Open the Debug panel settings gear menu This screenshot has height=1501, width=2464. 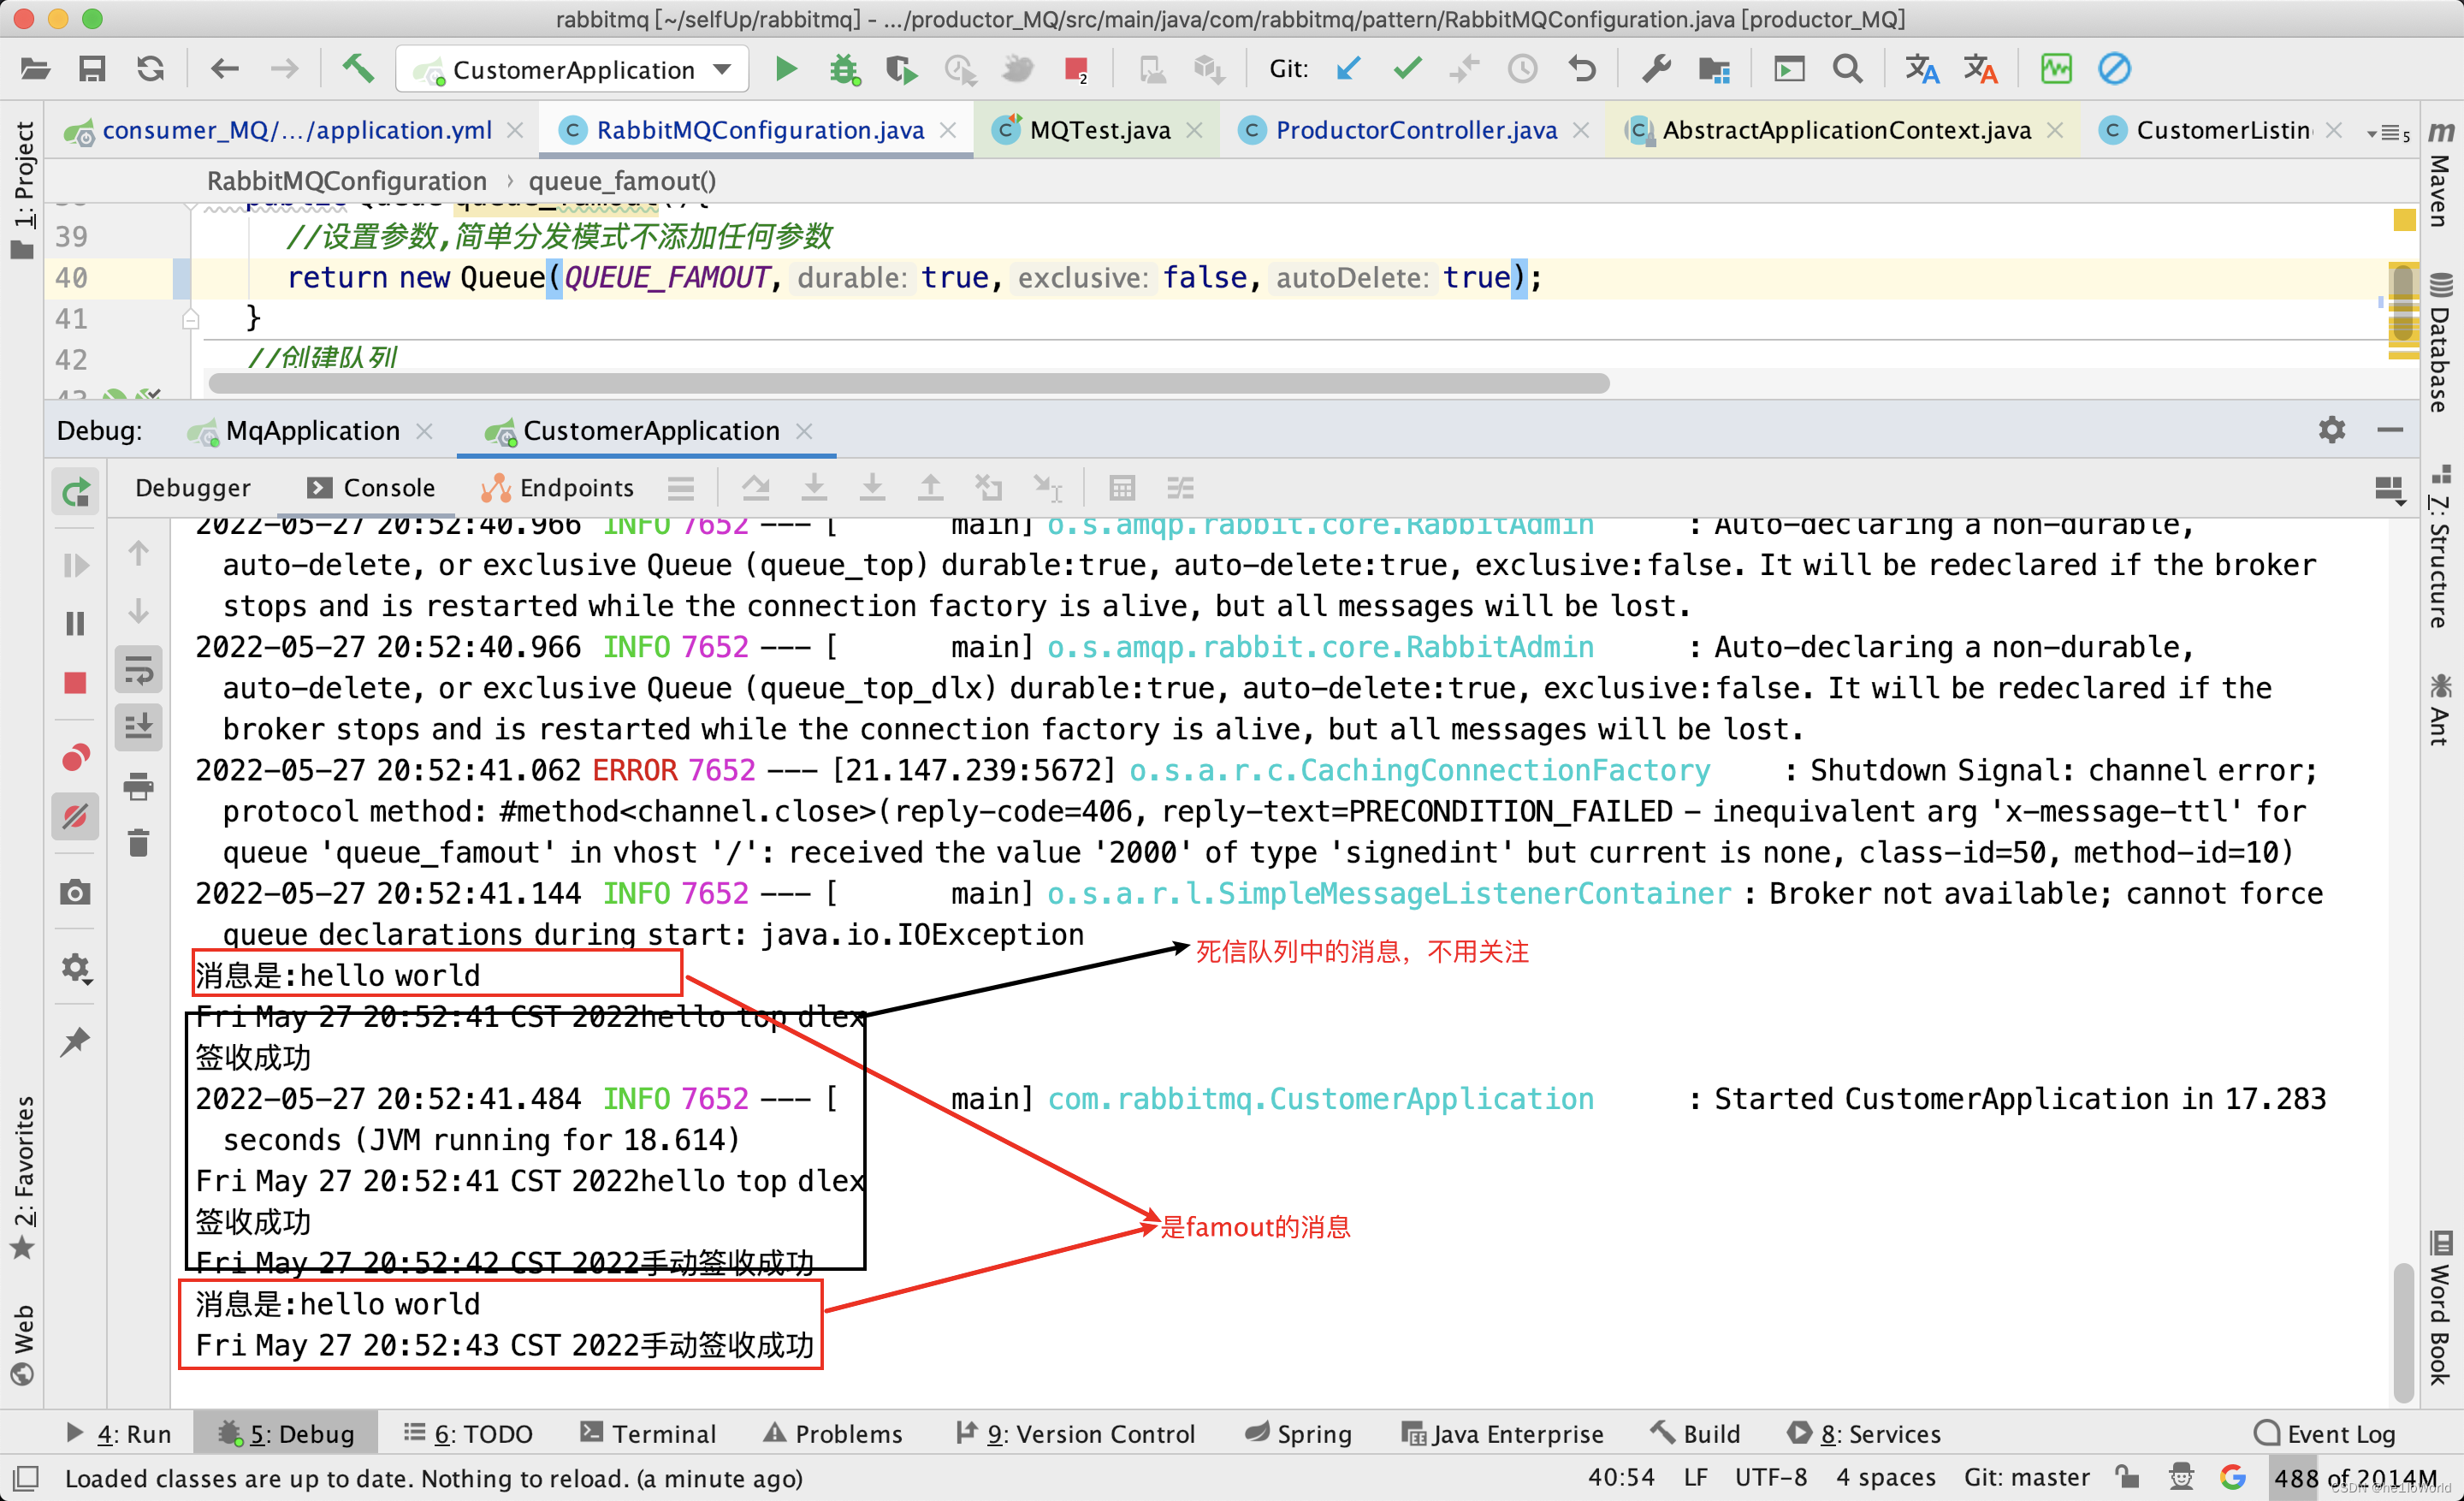(2331, 431)
